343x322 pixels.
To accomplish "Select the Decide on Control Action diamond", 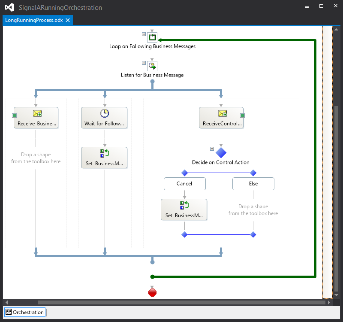I will click(221, 152).
